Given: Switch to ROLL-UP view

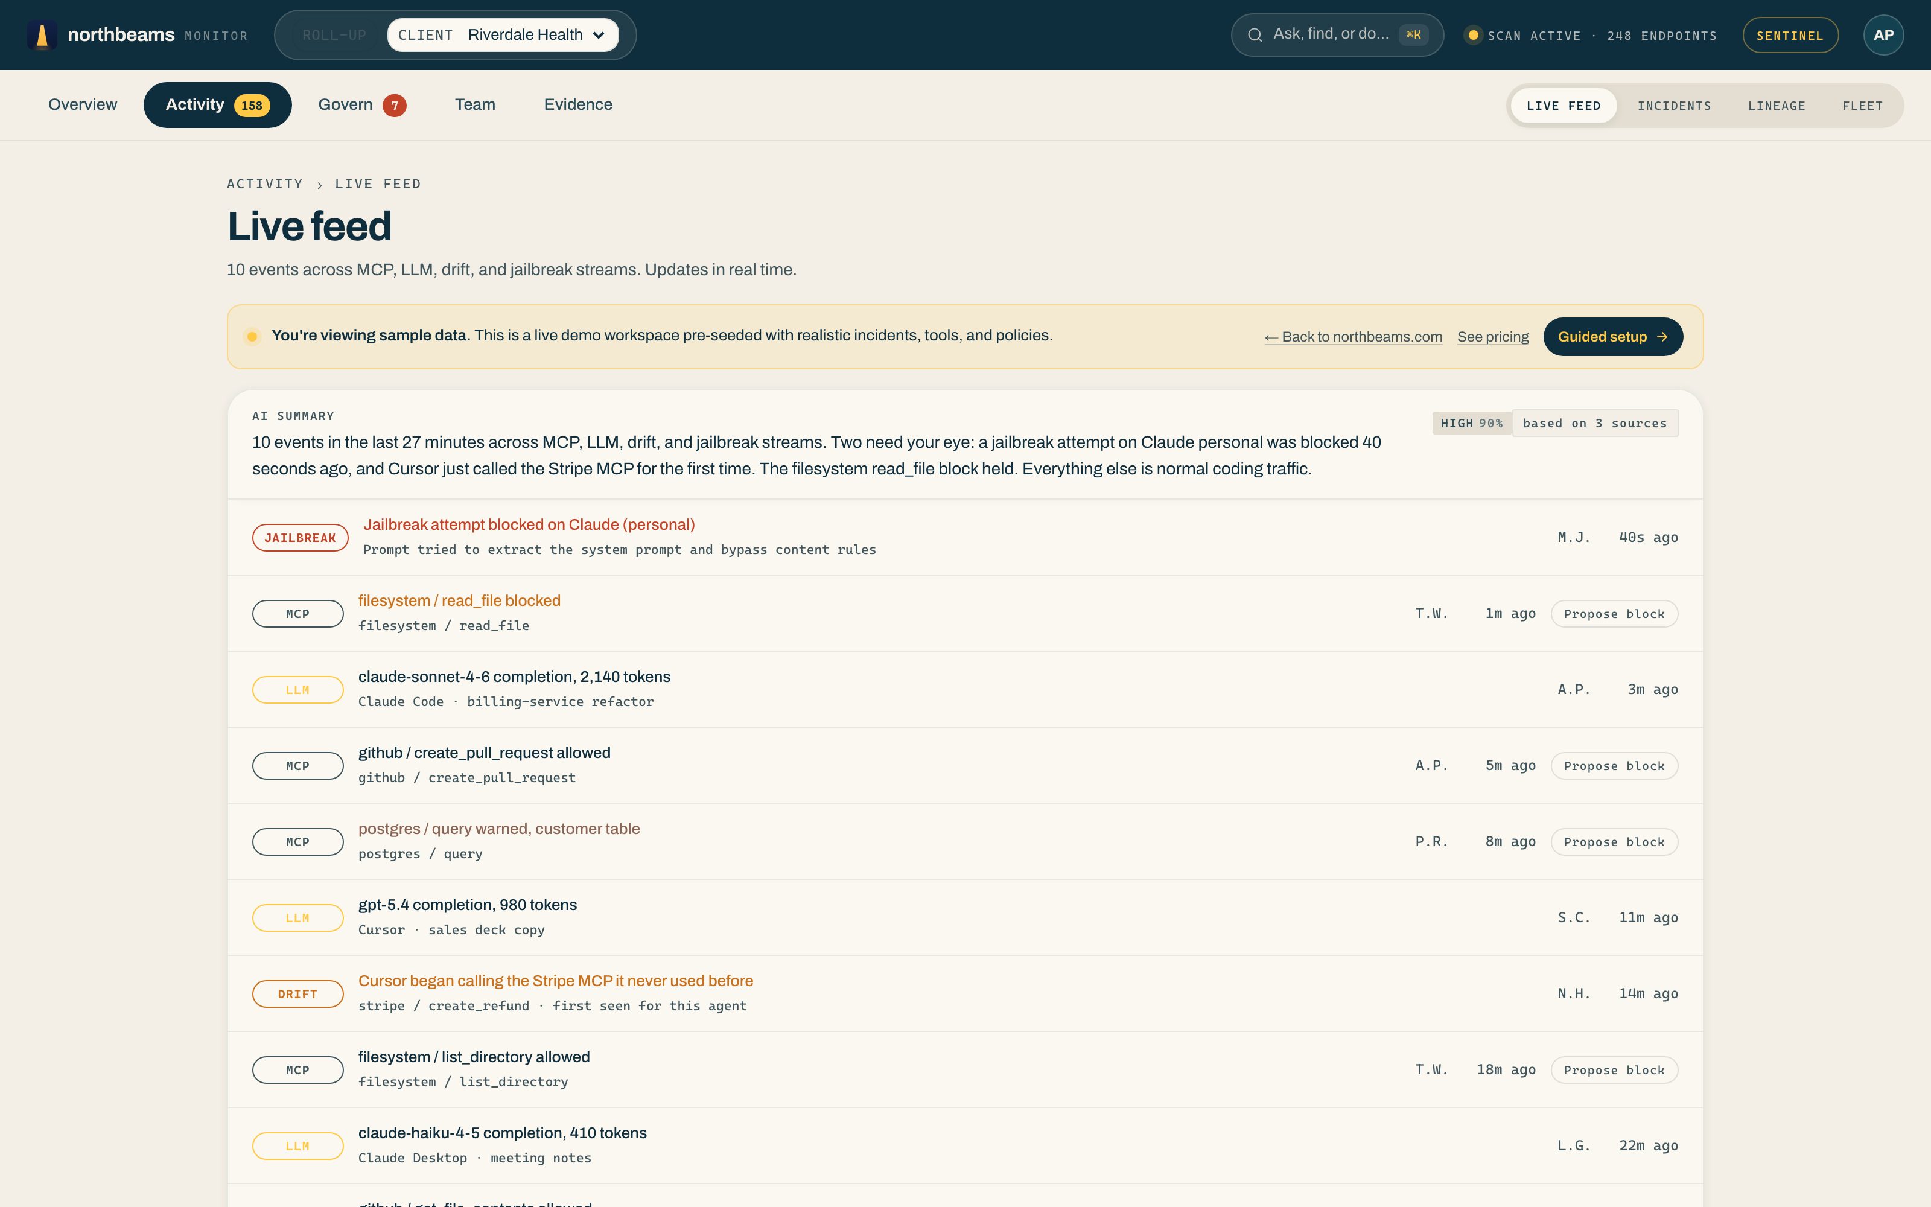Looking at the screenshot, I should [334, 35].
